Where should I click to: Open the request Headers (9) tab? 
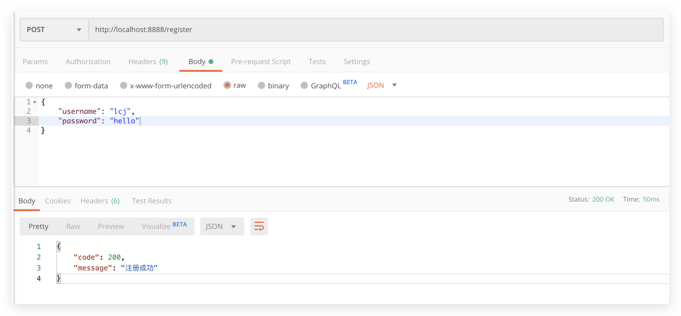[148, 62]
